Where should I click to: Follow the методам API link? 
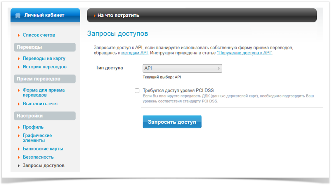(x=134, y=53)
